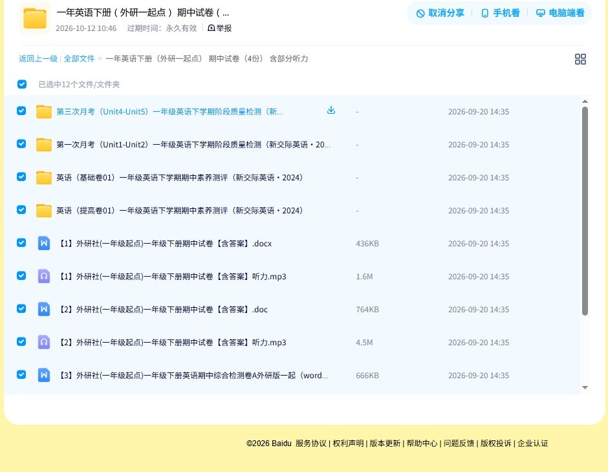Click the Word icon of 【2】.doc file

[44, 309]
